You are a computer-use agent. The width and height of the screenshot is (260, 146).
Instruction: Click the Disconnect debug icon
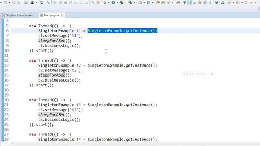pos(70,2)
